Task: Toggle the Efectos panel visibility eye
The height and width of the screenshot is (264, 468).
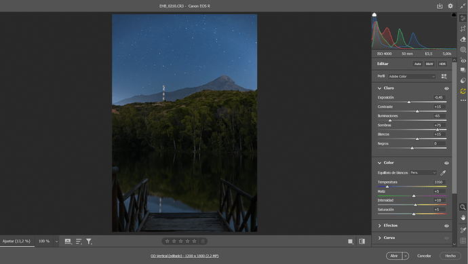Action: pyautogui.click(x=446, y=226)
